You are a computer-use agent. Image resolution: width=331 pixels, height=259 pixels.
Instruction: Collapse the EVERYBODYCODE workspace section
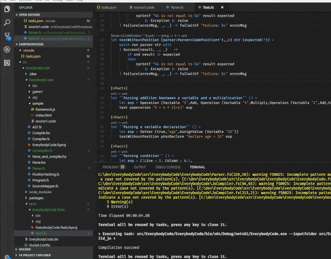[54, 44]
